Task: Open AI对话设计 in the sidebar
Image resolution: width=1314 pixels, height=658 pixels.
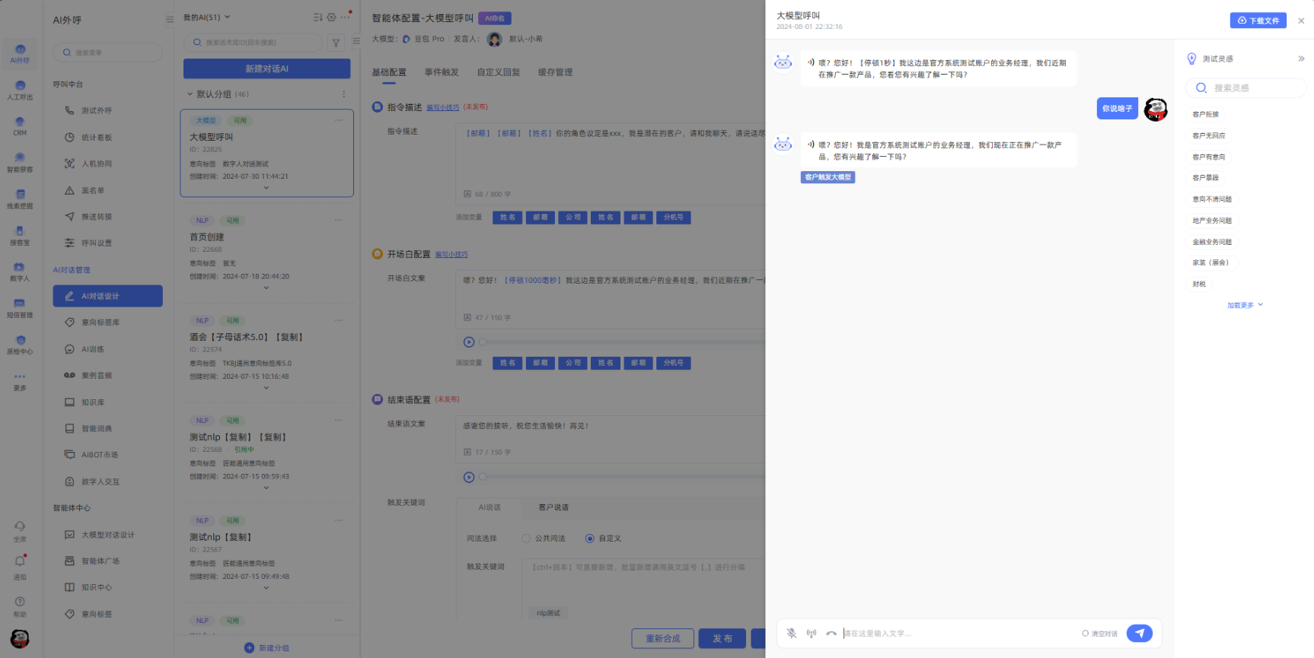Action: [107, 296]
